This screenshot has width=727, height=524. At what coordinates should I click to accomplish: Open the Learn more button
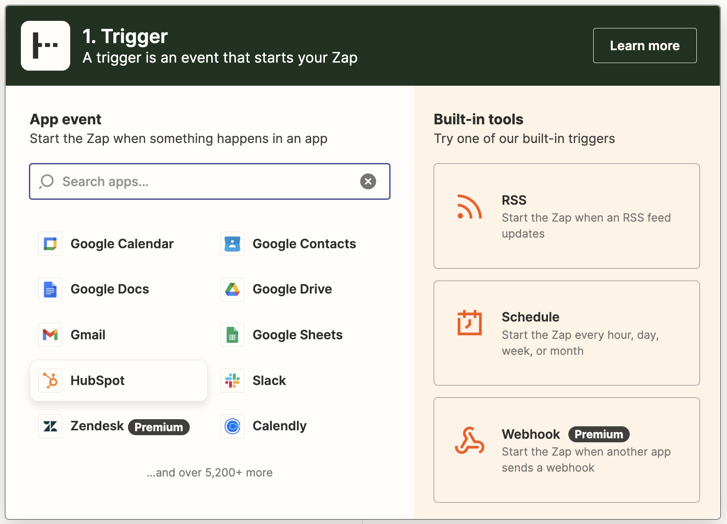645,46
